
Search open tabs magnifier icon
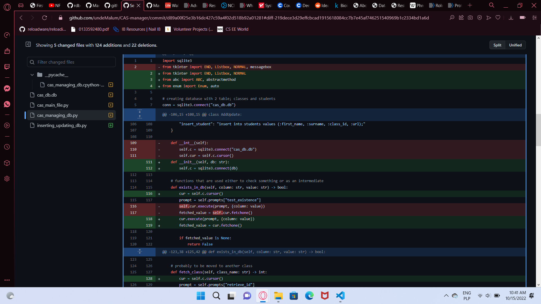491,5
